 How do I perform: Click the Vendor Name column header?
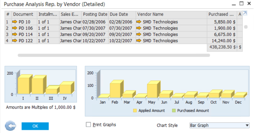click(171, 14)
